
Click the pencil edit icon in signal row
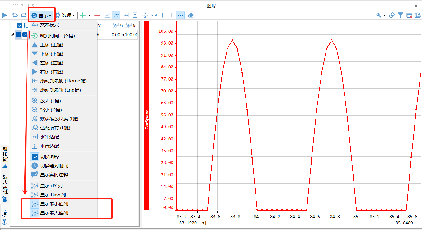coord(13,35)
